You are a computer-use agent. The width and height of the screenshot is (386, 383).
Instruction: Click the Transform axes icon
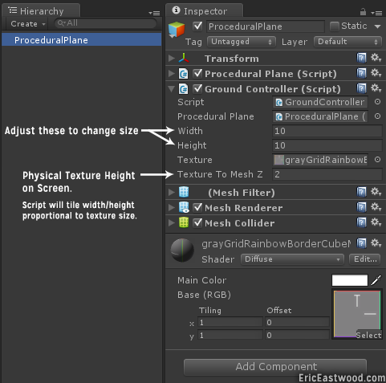tap(184, 58)
